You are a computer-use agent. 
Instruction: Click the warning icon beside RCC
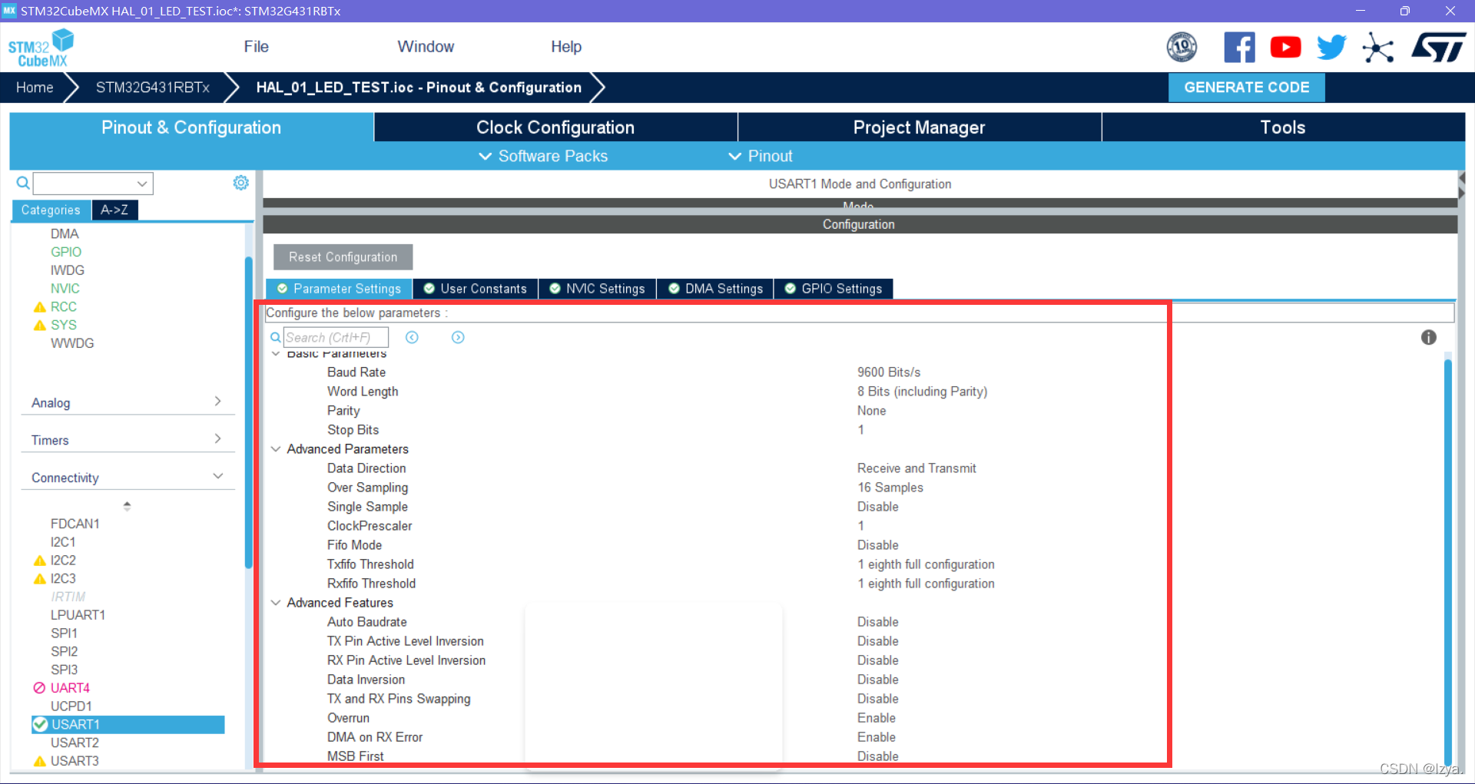(x=40, y=307)
